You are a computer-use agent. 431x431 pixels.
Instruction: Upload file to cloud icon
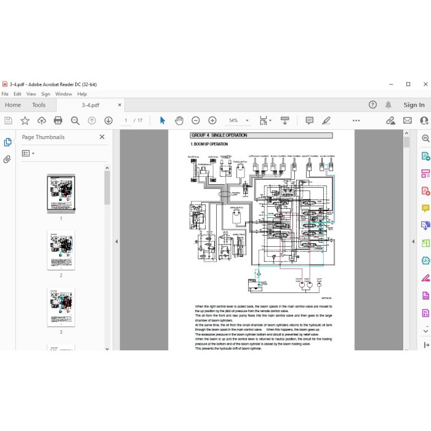(41, 121)
